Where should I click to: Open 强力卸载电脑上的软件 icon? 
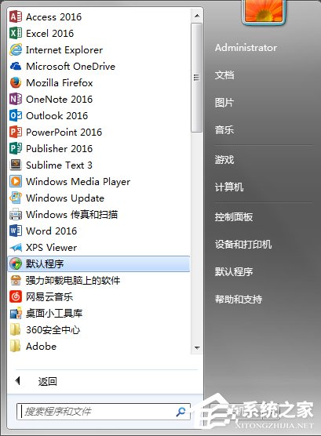click(x=16, y=280)
